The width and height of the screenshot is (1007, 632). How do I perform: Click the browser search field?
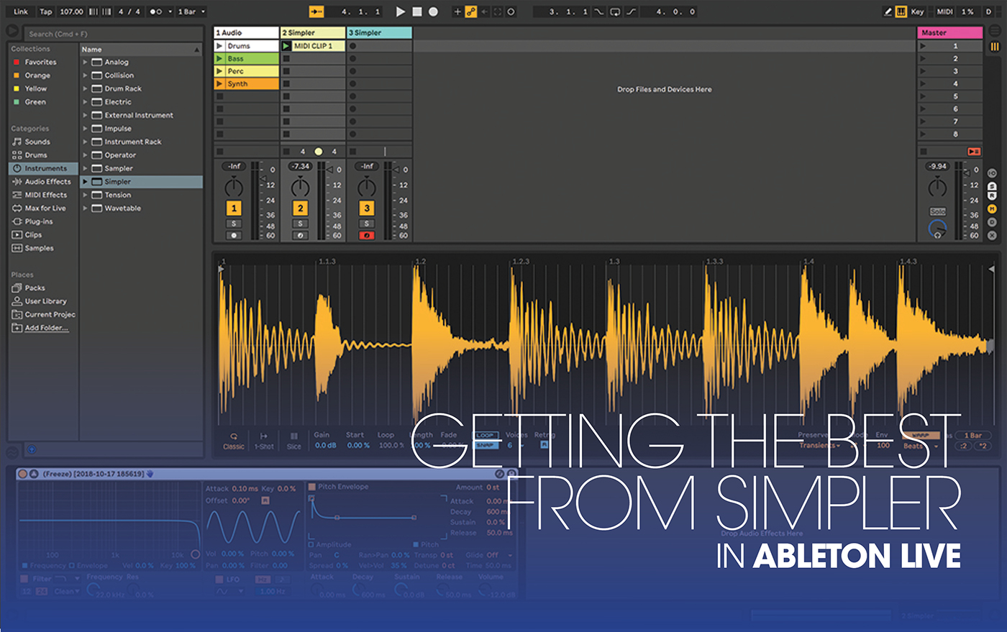coord(108,33)
